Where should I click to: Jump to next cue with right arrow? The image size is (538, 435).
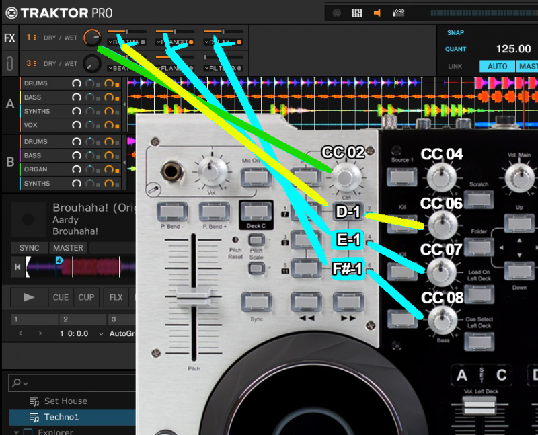(40, 333)
